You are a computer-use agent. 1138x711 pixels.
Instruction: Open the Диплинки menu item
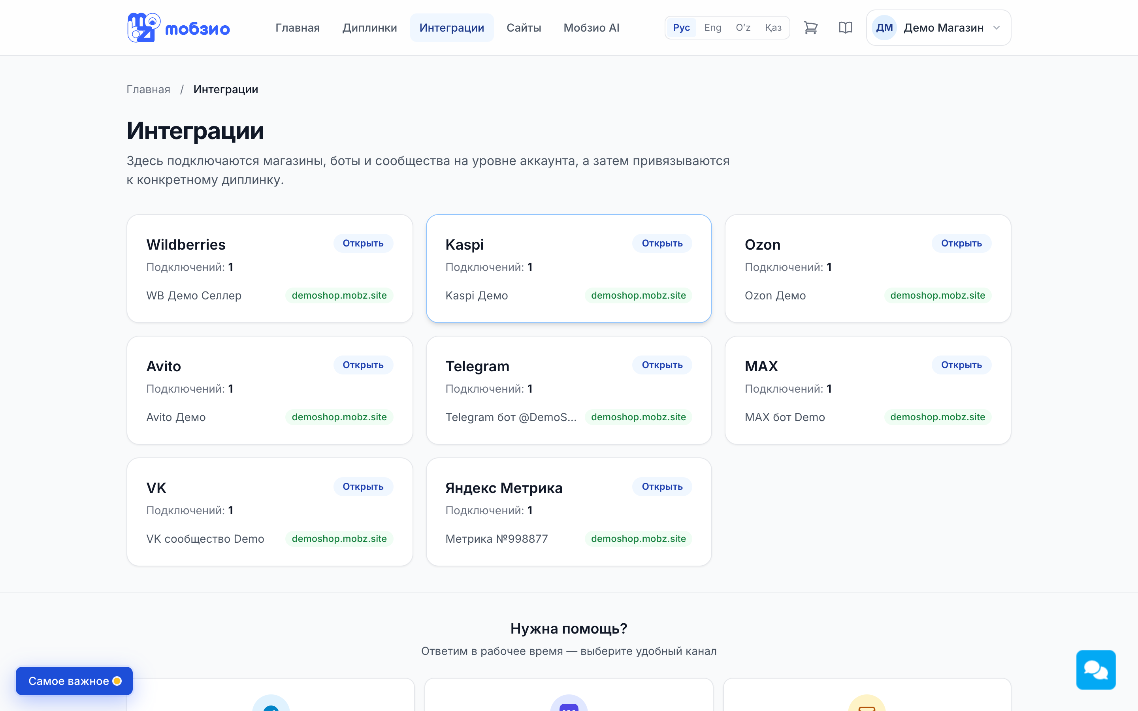pos(369,28)
